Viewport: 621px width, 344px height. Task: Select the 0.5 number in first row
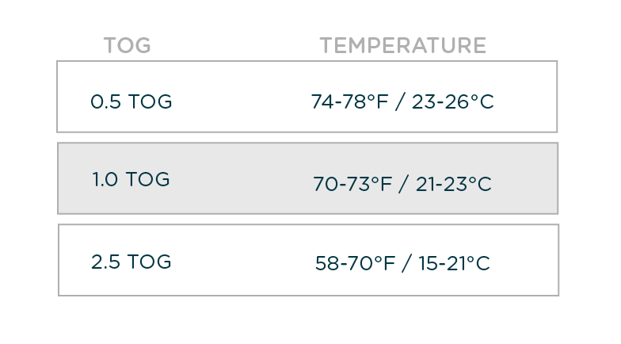105,102
